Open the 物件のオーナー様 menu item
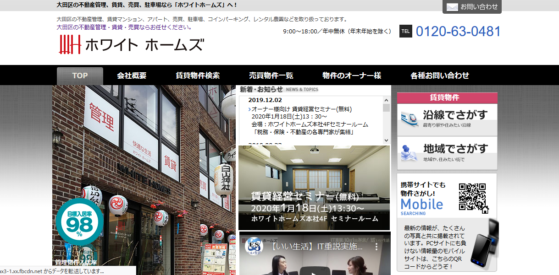 coord(352,76)
